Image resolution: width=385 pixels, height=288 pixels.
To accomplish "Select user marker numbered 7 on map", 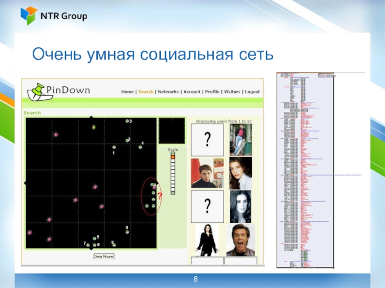I will click(x=88, y=245).
